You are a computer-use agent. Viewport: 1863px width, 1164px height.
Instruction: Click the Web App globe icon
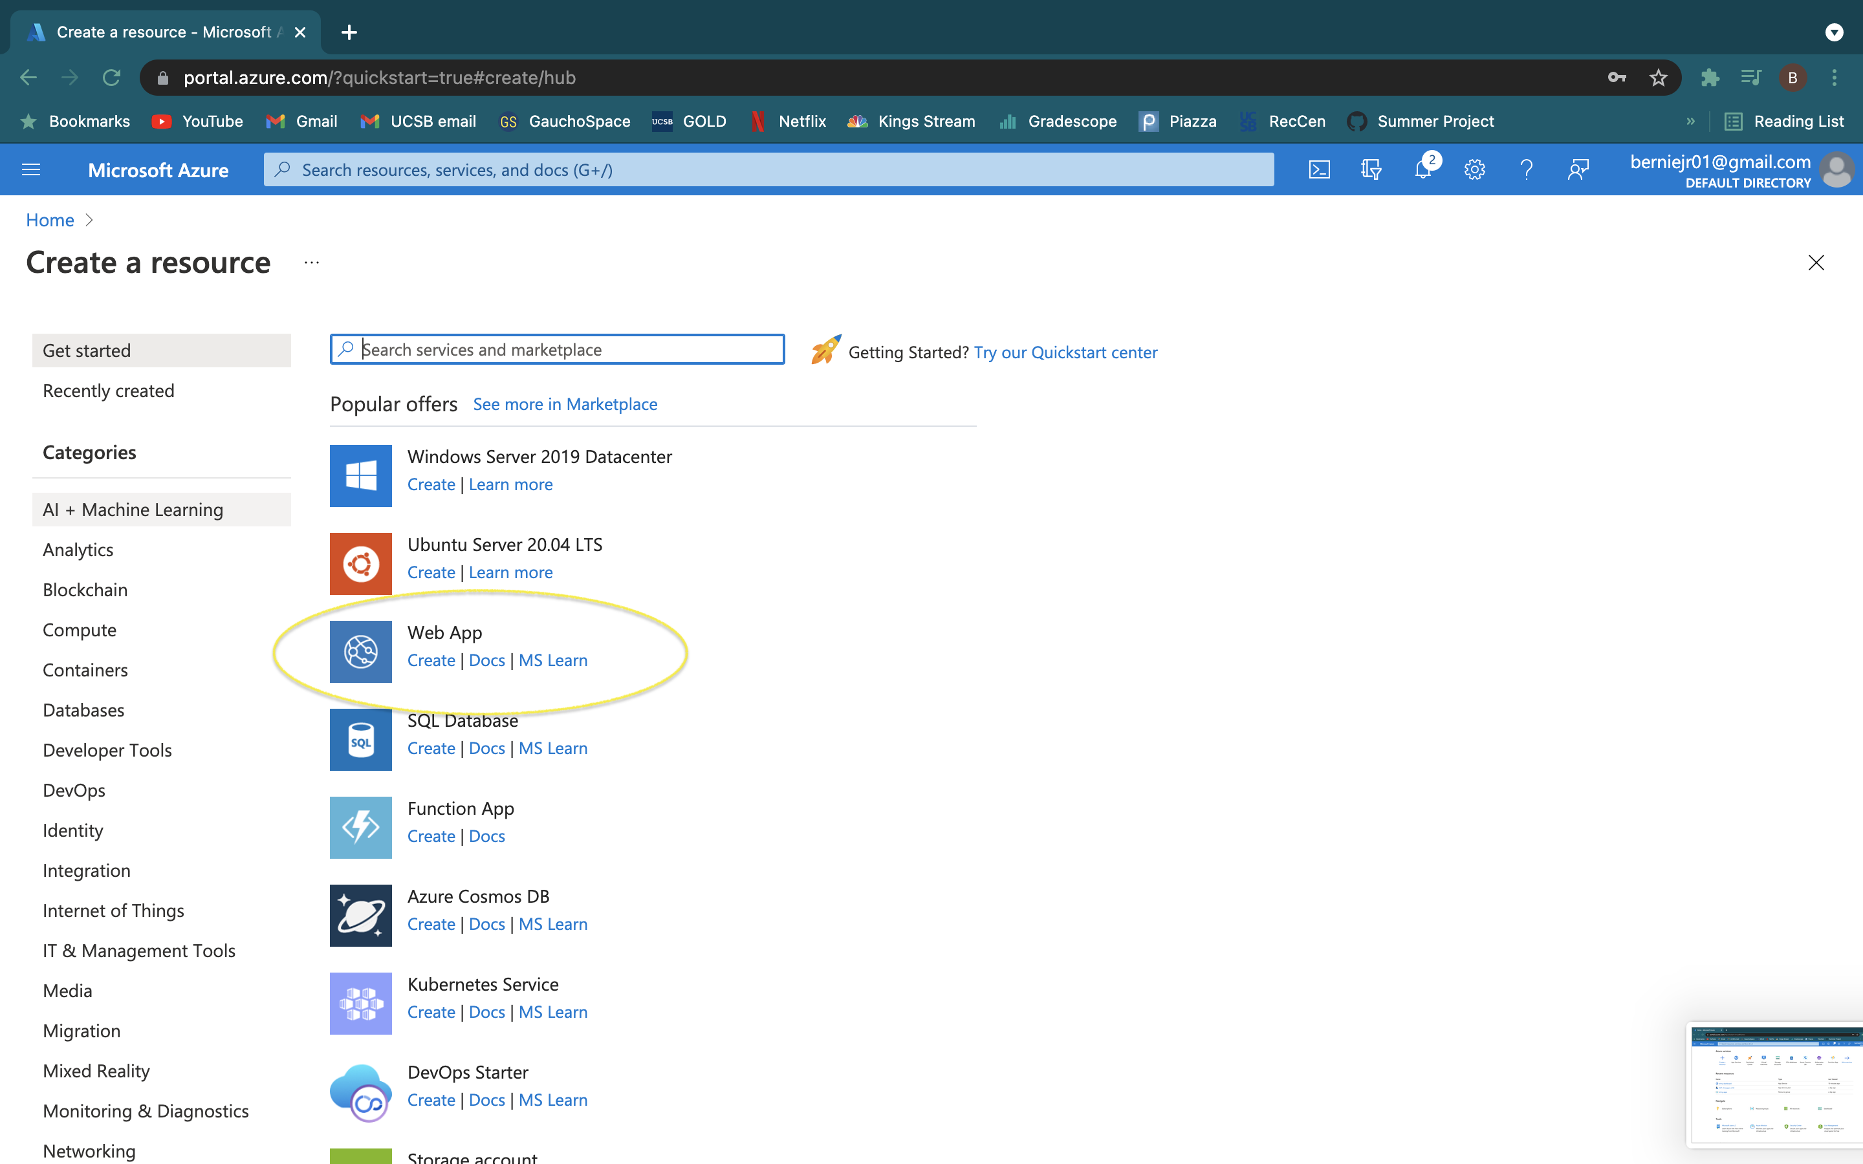pos(360,651)
